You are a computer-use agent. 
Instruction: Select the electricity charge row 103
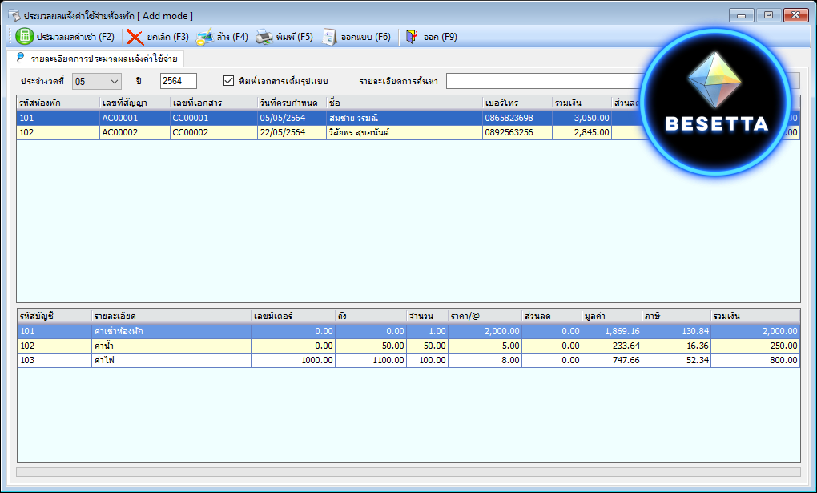[240, 361]
